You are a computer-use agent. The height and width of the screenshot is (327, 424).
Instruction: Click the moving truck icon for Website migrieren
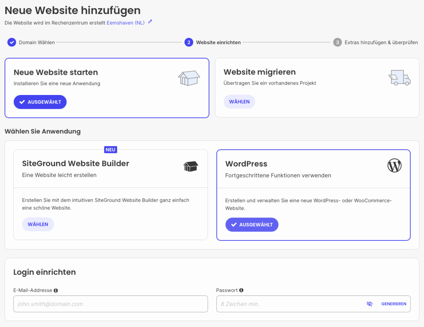point(399,78)
